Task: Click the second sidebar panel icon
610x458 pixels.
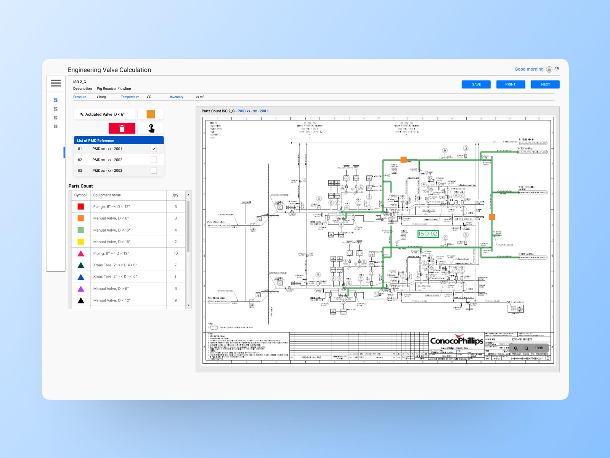Action: coord(56,109)
